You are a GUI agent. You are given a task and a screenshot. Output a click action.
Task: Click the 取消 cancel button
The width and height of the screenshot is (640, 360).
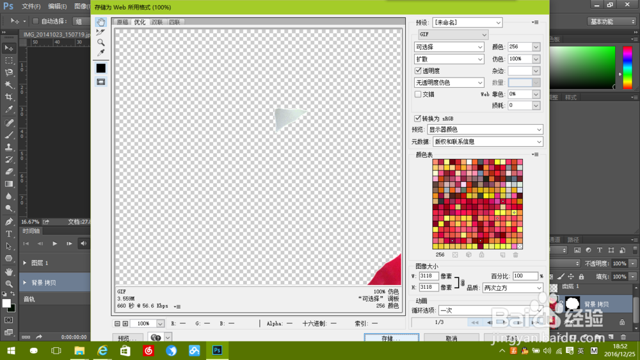[x=451, y=338]
